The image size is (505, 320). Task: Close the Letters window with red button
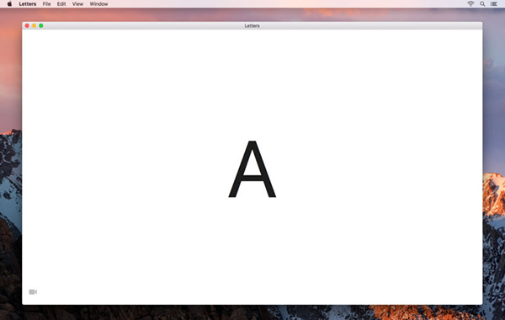coord(27,26)
